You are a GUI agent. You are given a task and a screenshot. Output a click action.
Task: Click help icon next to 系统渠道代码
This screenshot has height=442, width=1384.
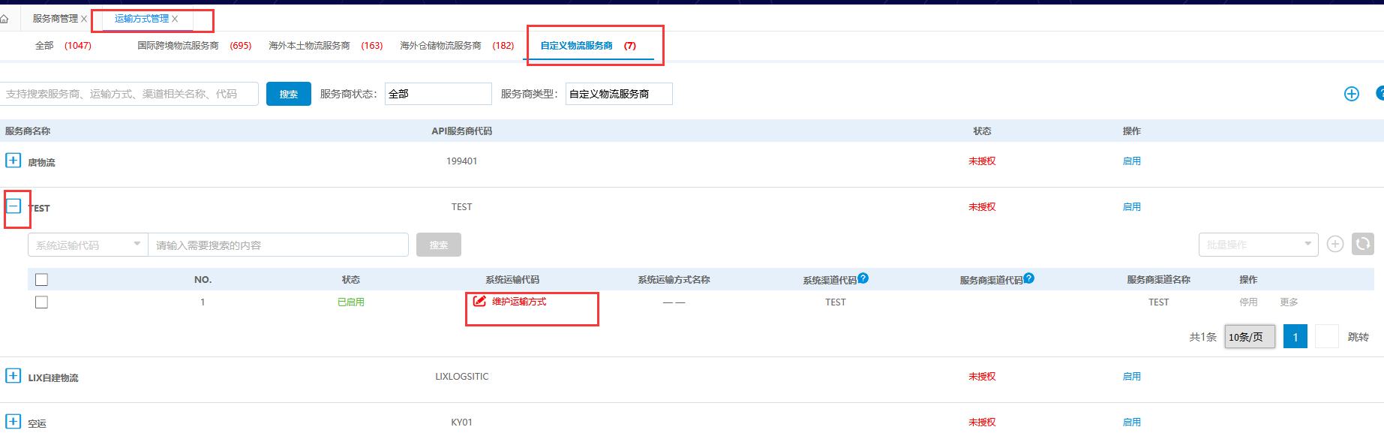point(863,278)
